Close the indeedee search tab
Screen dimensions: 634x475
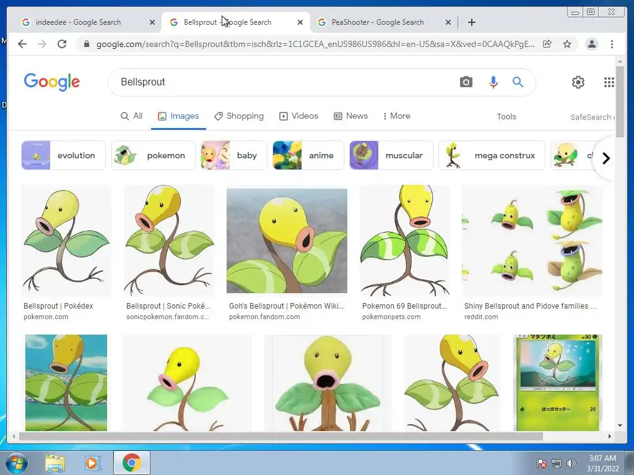[152, 22]
